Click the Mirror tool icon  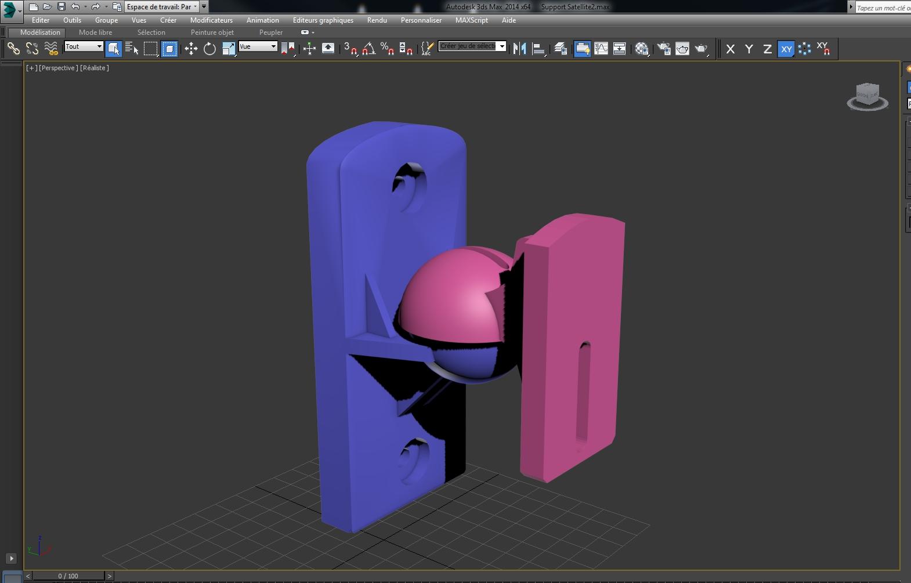[519, 49]
